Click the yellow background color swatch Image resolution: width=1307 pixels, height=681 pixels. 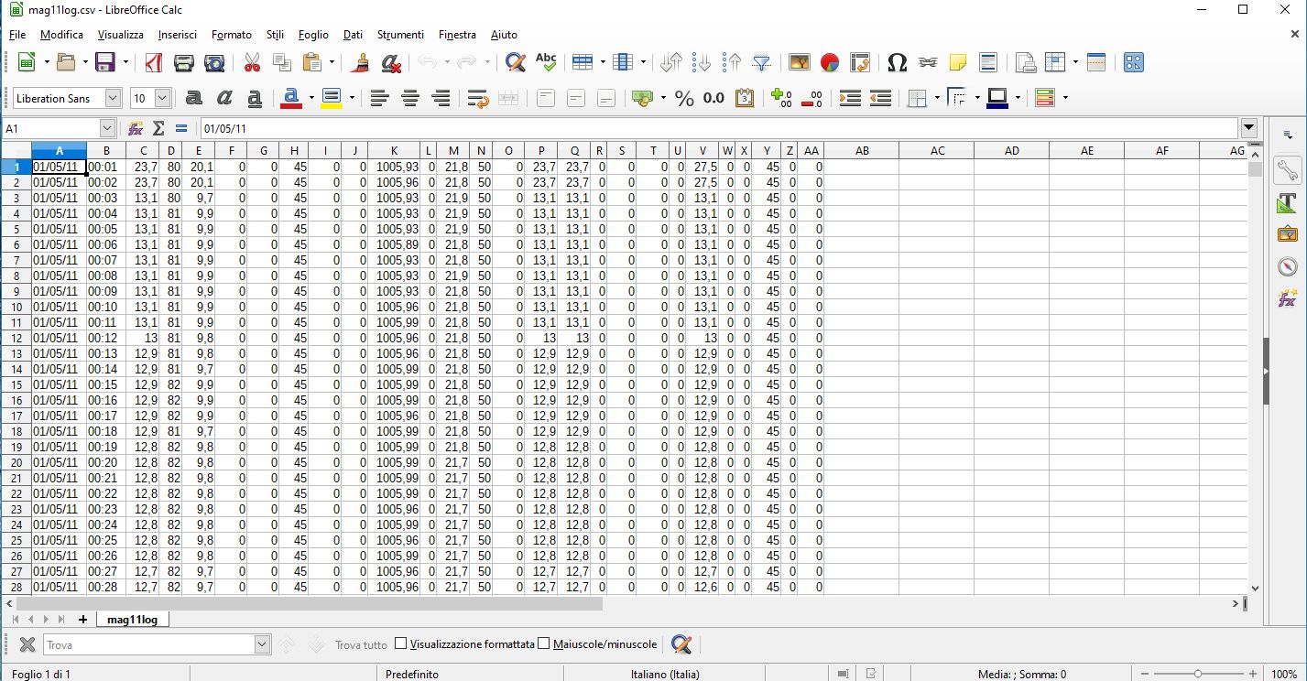click(331, 98)
